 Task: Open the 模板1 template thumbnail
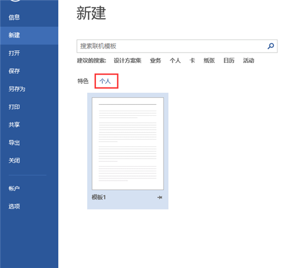tap(128, 144)
